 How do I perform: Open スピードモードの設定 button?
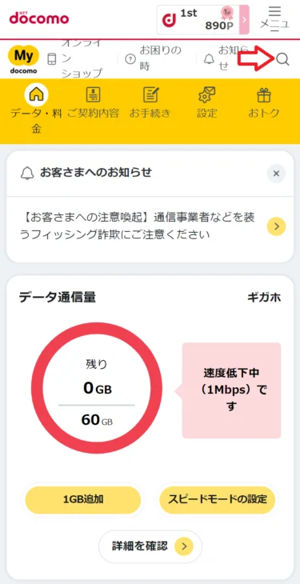218,500
